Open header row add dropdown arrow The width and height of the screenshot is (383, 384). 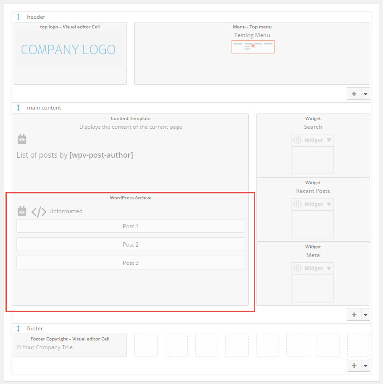click(x=366, y=94)
